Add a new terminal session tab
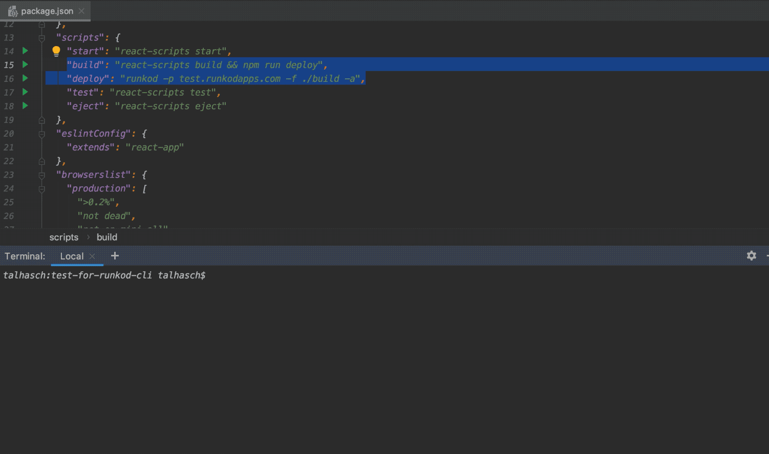769x454 pixels. [115, 255]
